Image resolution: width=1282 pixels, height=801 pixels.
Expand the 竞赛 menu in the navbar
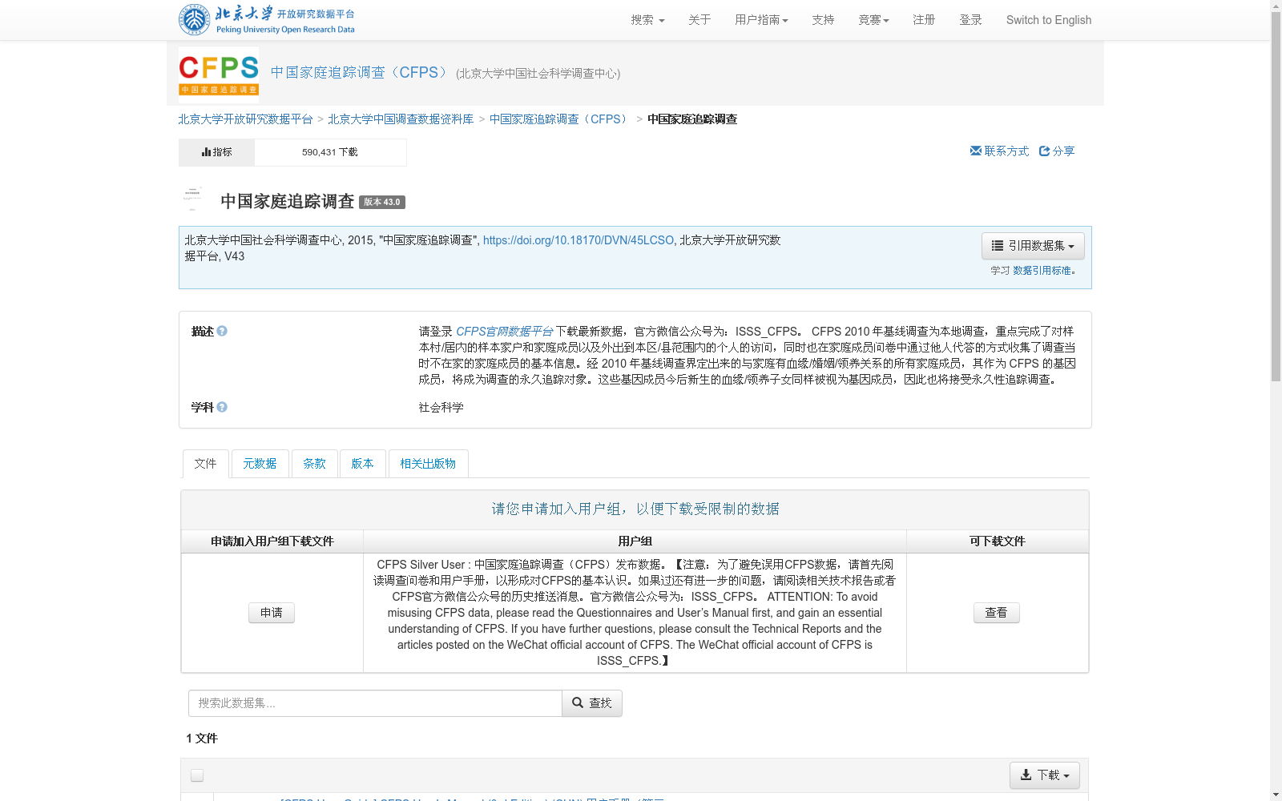click(873, 20)
